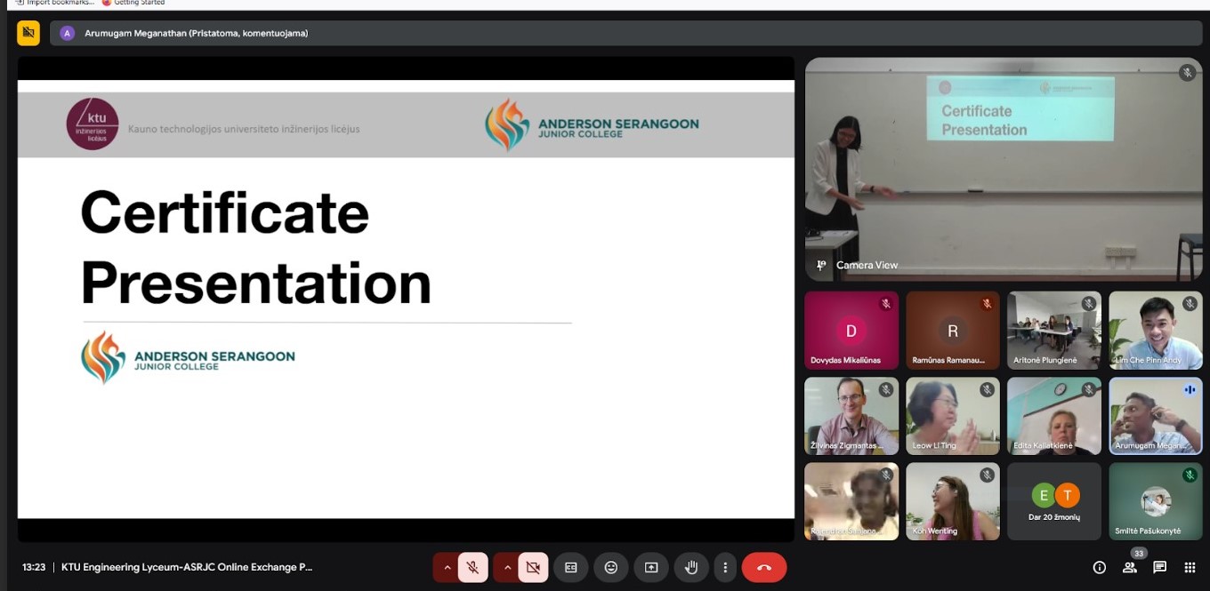Click the Getting Started bookmark
Viewport: 1210px width, 591px height.
(133, 3)
